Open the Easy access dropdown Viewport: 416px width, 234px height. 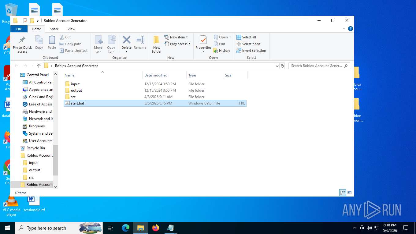pyautogui.click(x=177, y=44)
